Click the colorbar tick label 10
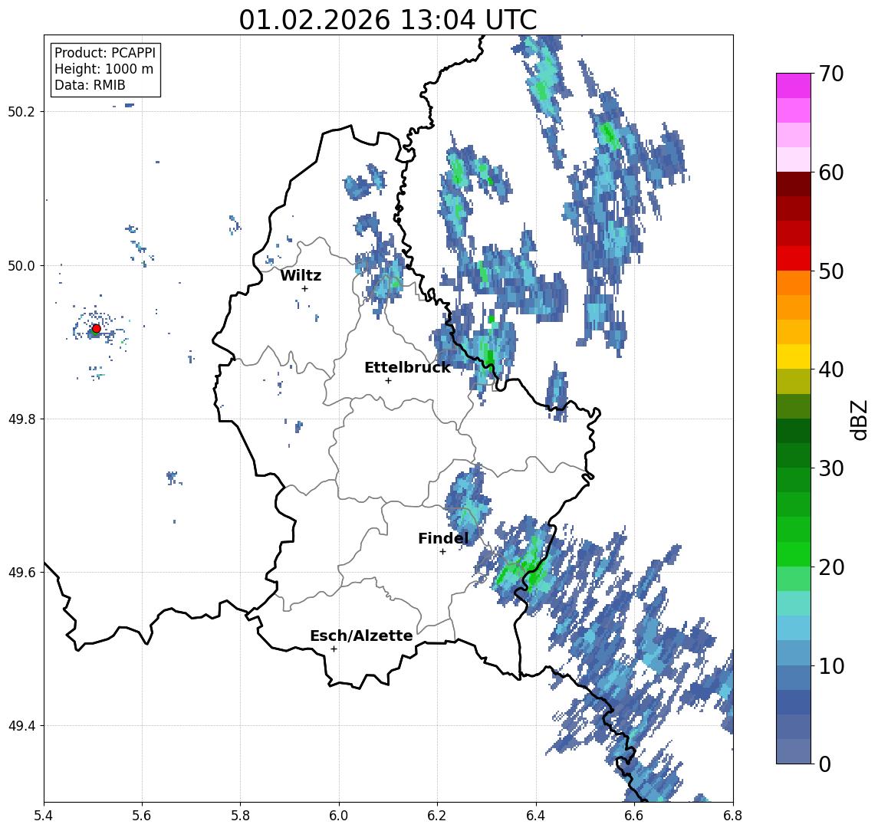The width and height of the screenshot is (878, 831). [x=831, y=665]
